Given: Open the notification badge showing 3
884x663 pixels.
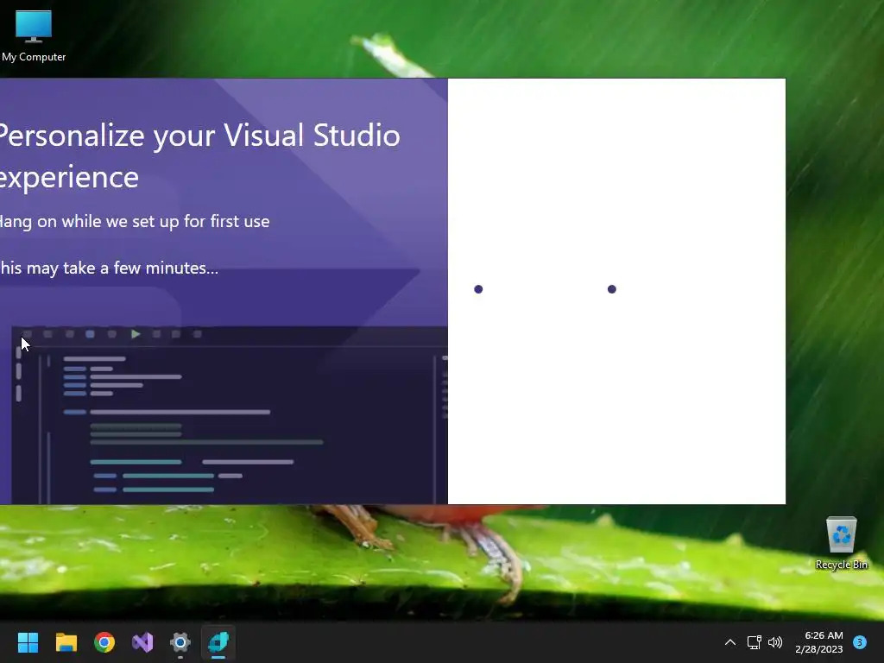Looking at the screenshot, I should (860, 642).
